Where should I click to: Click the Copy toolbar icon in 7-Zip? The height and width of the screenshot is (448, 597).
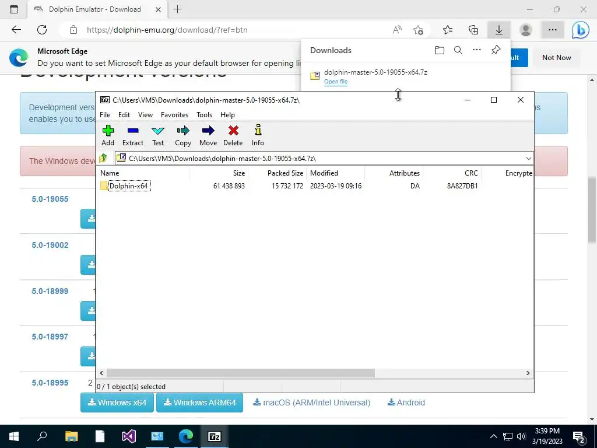click(x=182, y=135)
